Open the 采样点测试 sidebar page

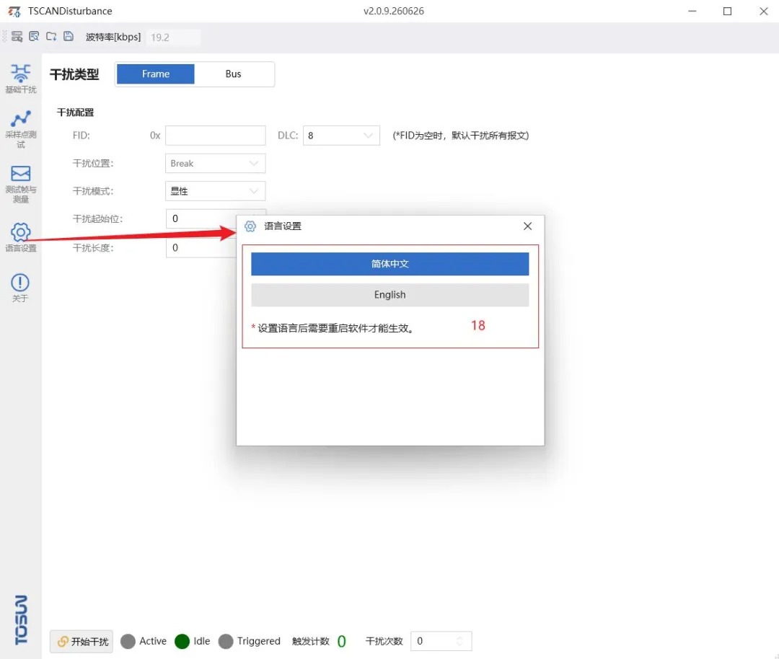[x=20, y=128]
